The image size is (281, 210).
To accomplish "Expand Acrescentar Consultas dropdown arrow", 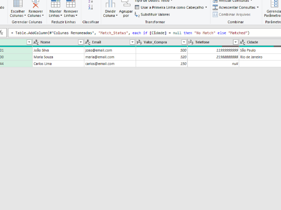I will click(258, 7).
